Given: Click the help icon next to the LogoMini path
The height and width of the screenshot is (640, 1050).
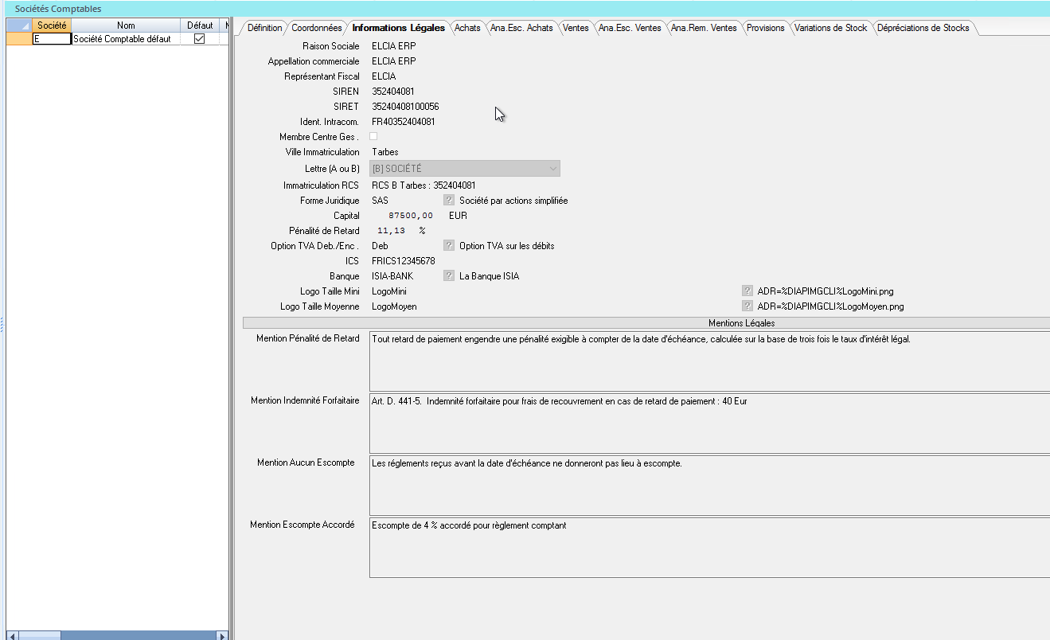Looking at the screenshot, I should pyautogui.click(x=747, y=291).
